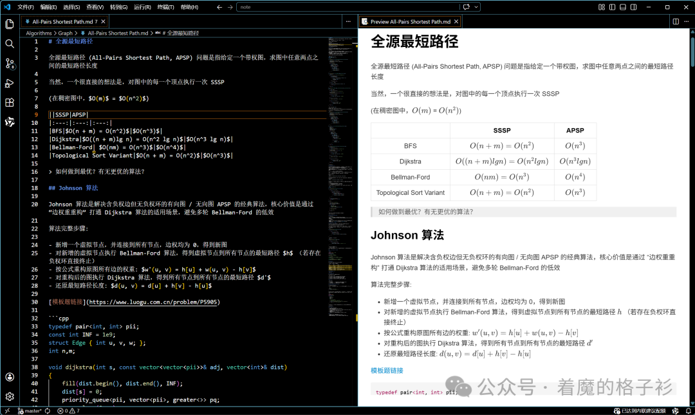Open more actions for editor group
Screen dimensions: 695x415
pos(348,21)
